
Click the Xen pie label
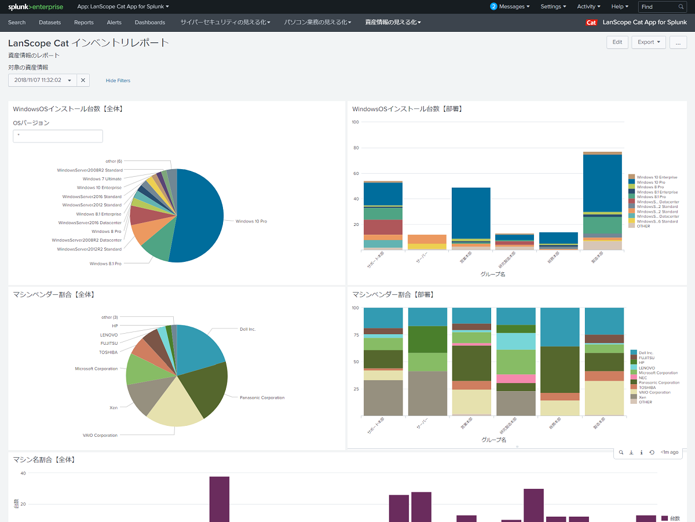tap(114, 408)
